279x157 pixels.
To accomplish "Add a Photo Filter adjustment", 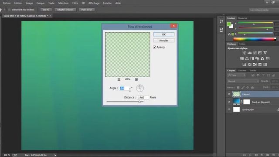I will coord(257,58).
